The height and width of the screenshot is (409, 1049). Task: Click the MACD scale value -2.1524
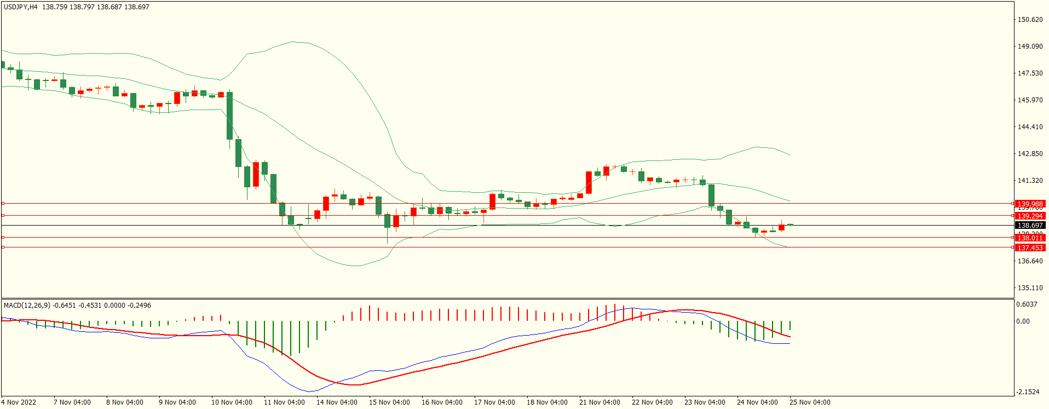tap(1028, 392)
